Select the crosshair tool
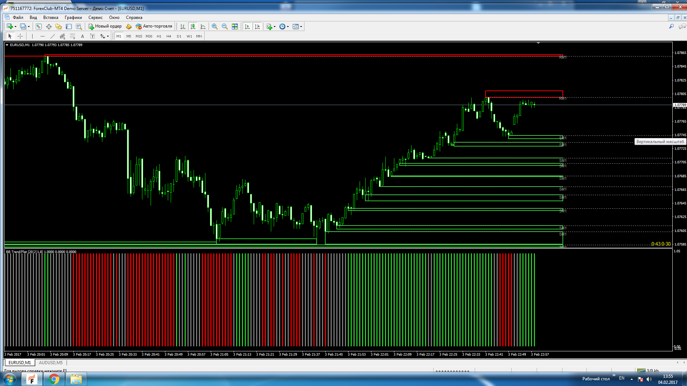 click(x=20, y=36)
